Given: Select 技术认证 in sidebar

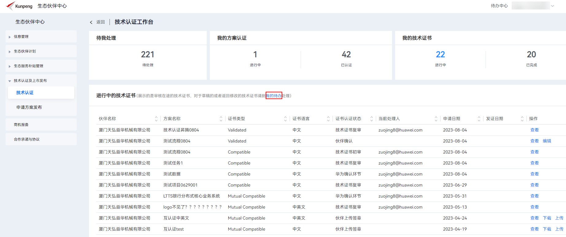Looking at the screenshot, I should (41, 93).
